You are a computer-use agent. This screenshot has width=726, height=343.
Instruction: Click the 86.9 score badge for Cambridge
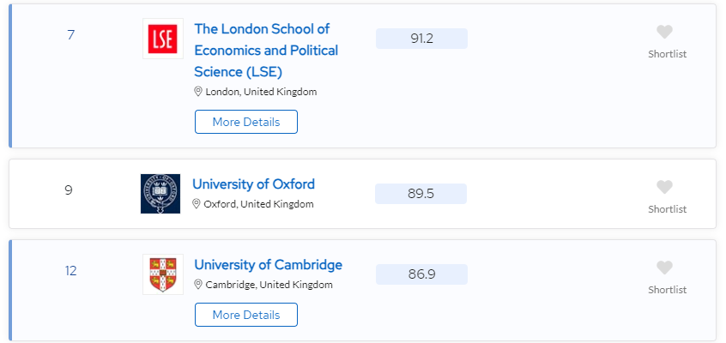tap(421, 274)
